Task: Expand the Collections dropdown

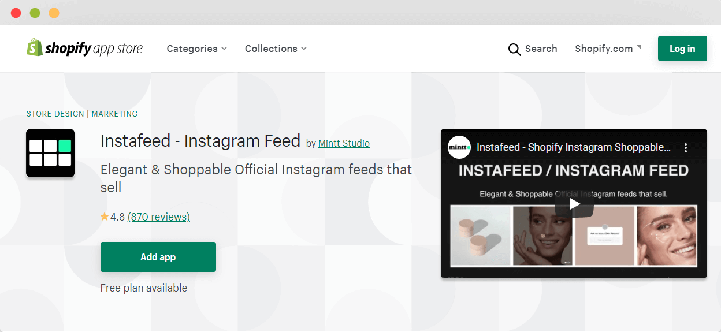Action: click(x=276, y=49)
